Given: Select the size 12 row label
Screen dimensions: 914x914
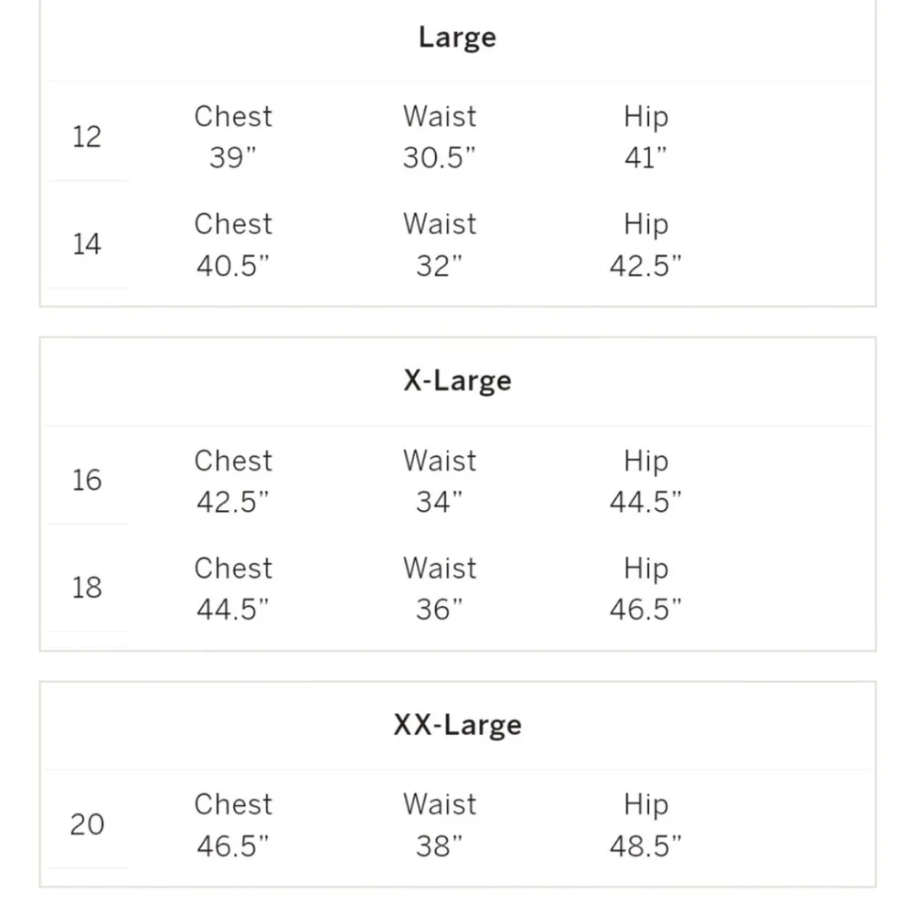Looking at the screenshot, I should [87, 137].
